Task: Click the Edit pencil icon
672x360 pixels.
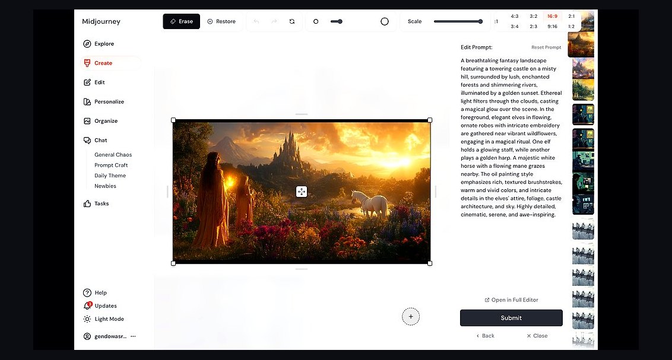Action: click(x=87, y=82)
